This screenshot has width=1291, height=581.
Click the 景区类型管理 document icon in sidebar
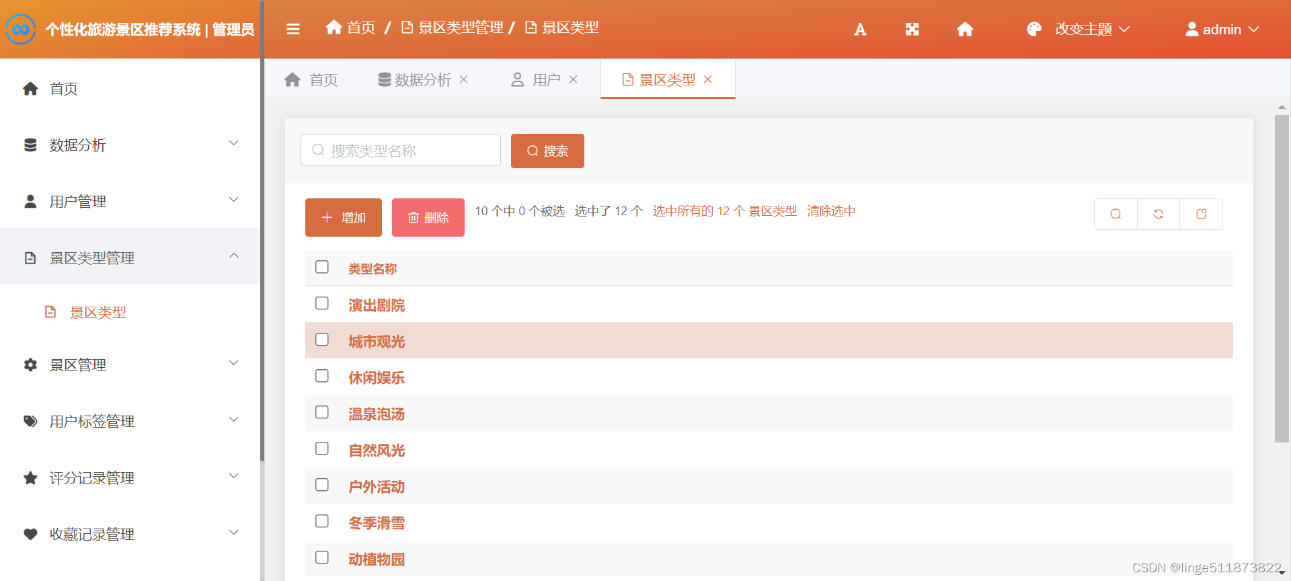click(x=30, y=258)
